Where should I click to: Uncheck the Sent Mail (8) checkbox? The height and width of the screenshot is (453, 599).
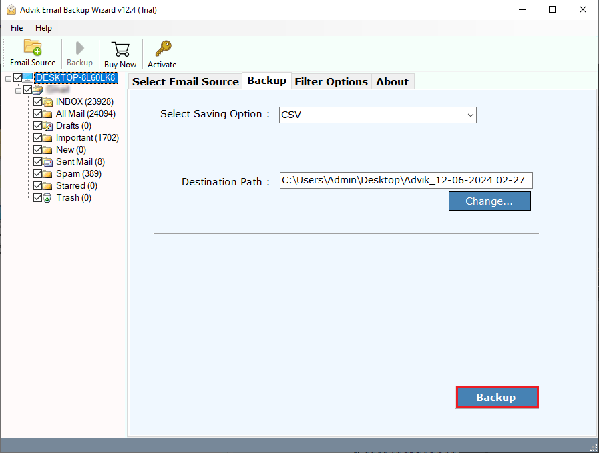click(37, 162)
